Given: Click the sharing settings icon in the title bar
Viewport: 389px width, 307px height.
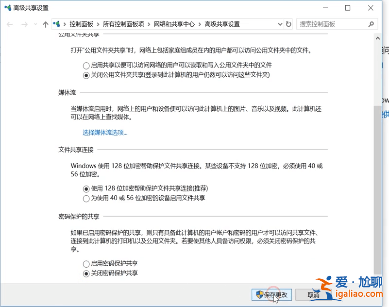Looking at the screenshot, I should pos(7,8).
